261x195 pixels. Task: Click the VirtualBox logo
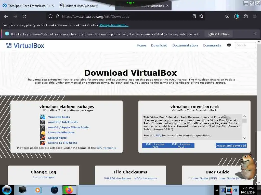[x=25, y=45]
